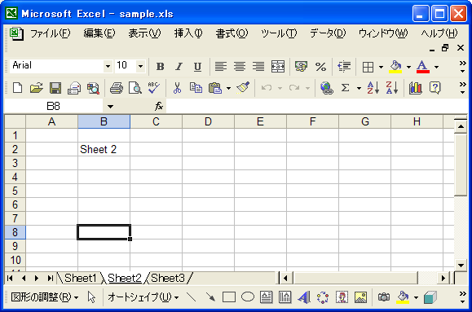Insert a text box from the drawing toolbar

click(x=267, y=297)
